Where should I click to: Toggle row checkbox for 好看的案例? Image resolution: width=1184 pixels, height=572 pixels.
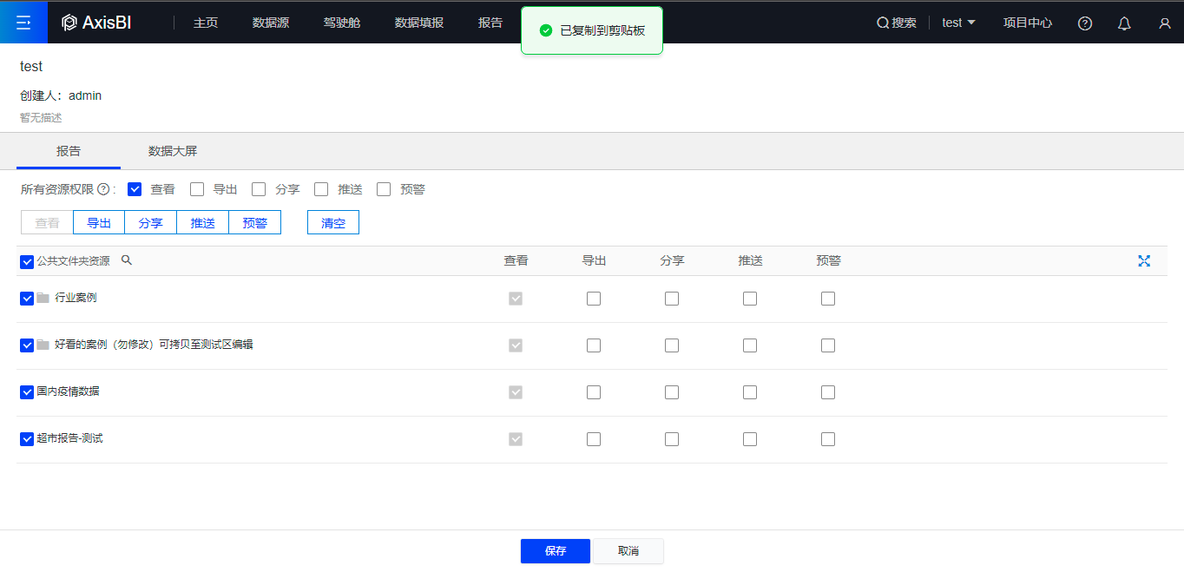click(27, 345)
